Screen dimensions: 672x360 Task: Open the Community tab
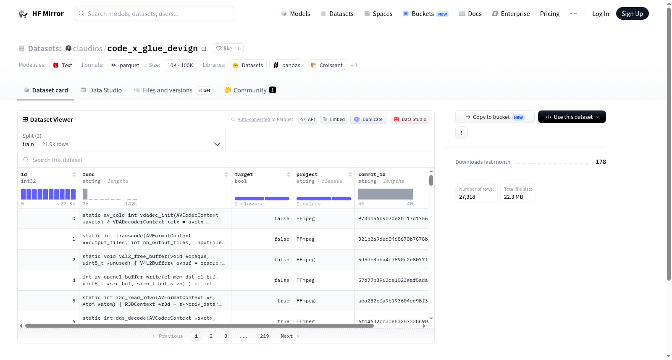tap(250, 90)
